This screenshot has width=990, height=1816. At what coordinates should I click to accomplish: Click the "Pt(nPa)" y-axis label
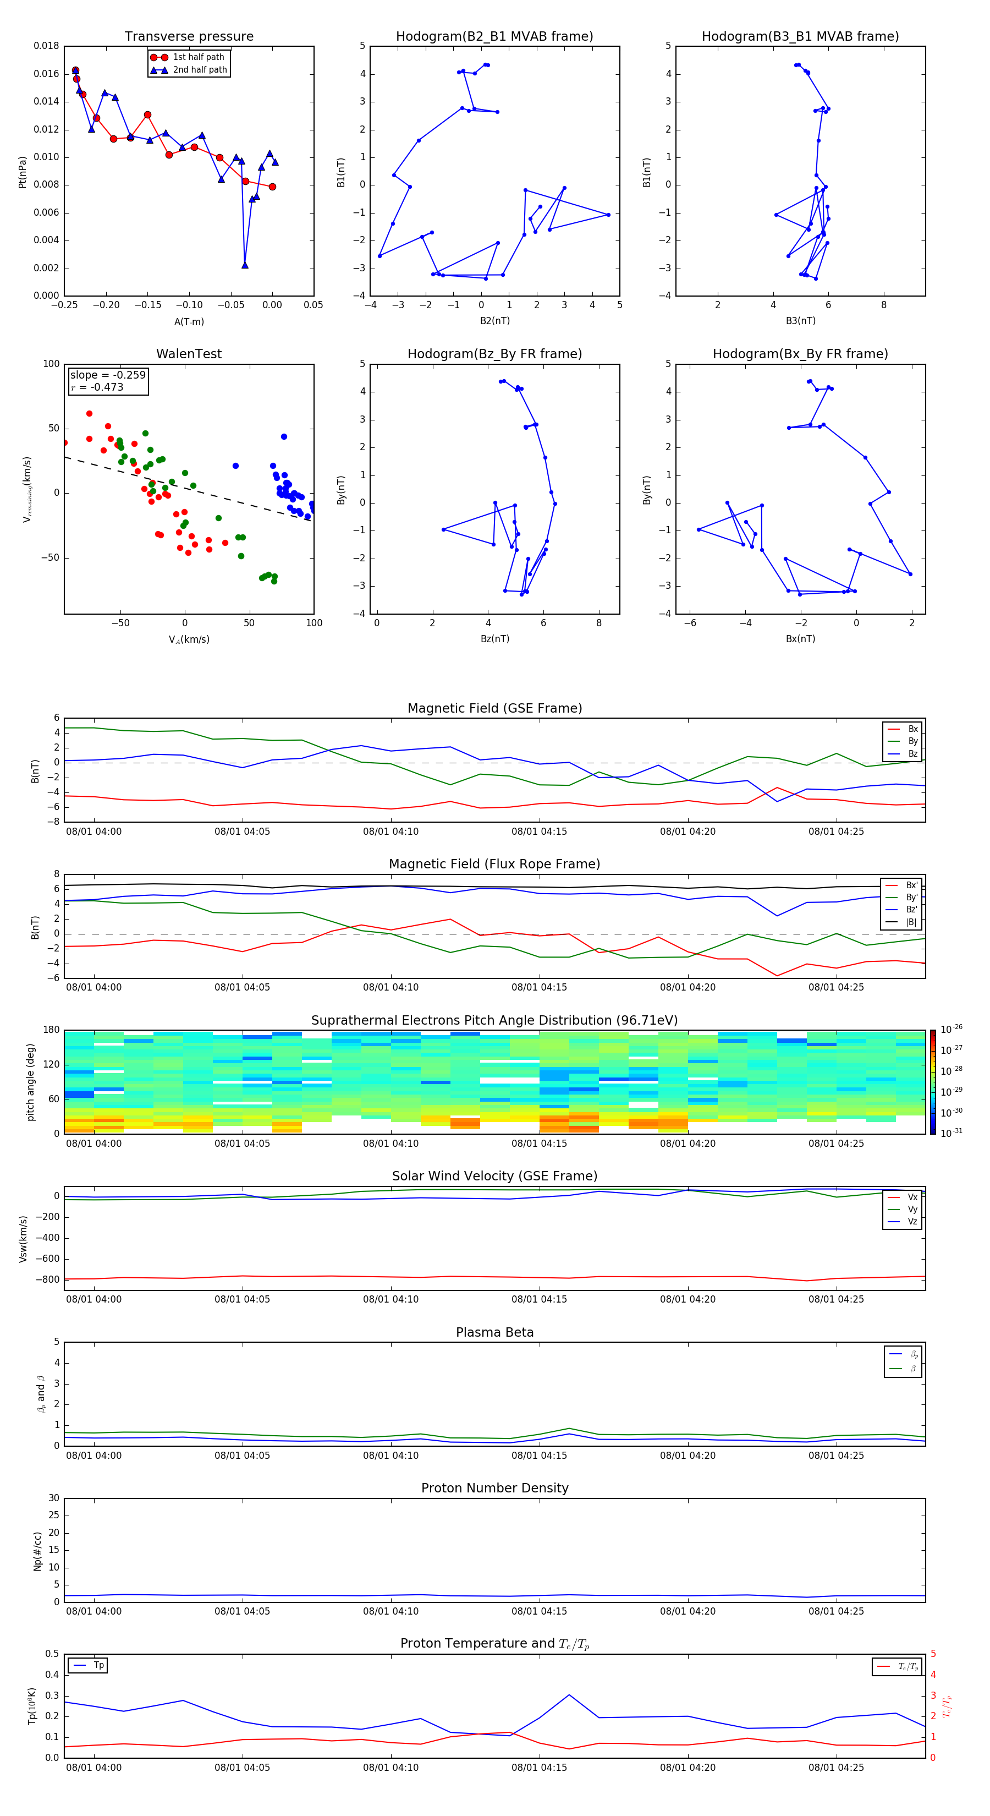coord(23,171)
